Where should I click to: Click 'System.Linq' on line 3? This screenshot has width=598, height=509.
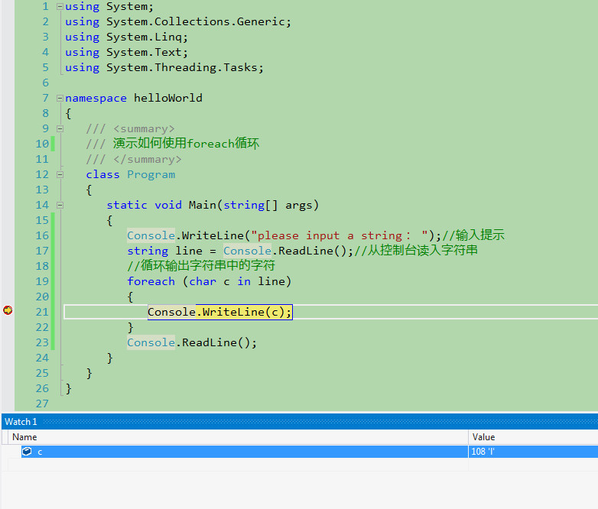pyautogui.click(x=145, y=37)
